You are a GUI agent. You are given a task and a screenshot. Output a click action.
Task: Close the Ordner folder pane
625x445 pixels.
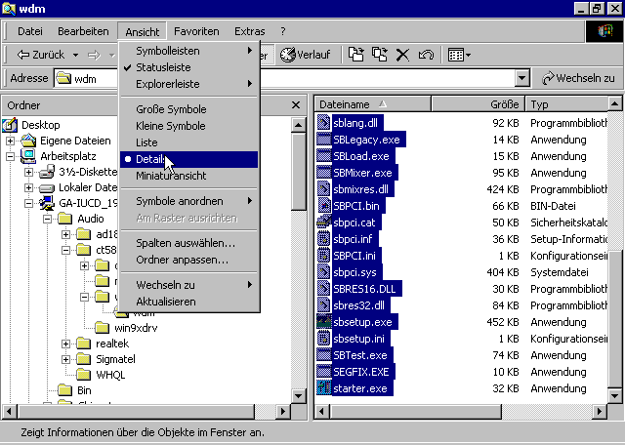pyautogui.click(x=296, y=104)
